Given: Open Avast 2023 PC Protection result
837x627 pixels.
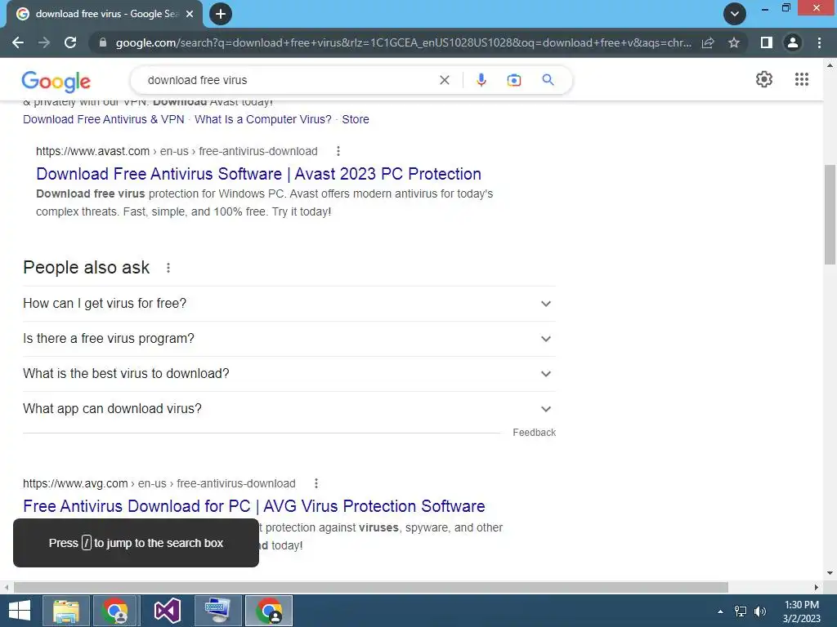Looking at the screenshot, I should click(259, 174).
